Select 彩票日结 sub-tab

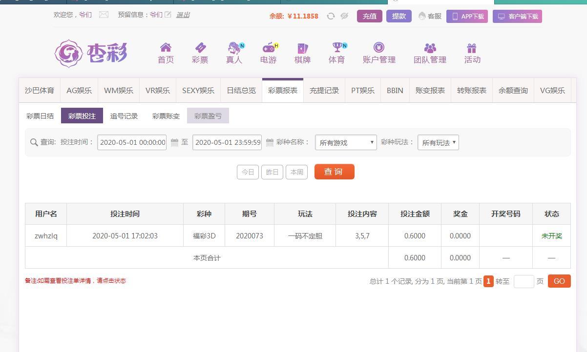tap(40, 116)
